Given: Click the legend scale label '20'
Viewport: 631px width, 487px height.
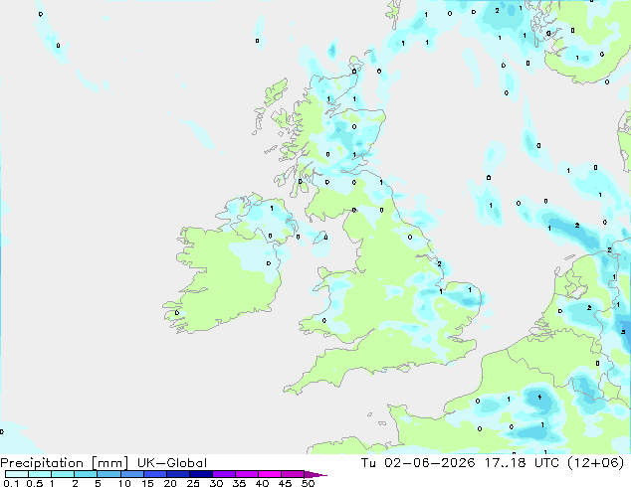Looking at the screenshot, I should [170, 483].
